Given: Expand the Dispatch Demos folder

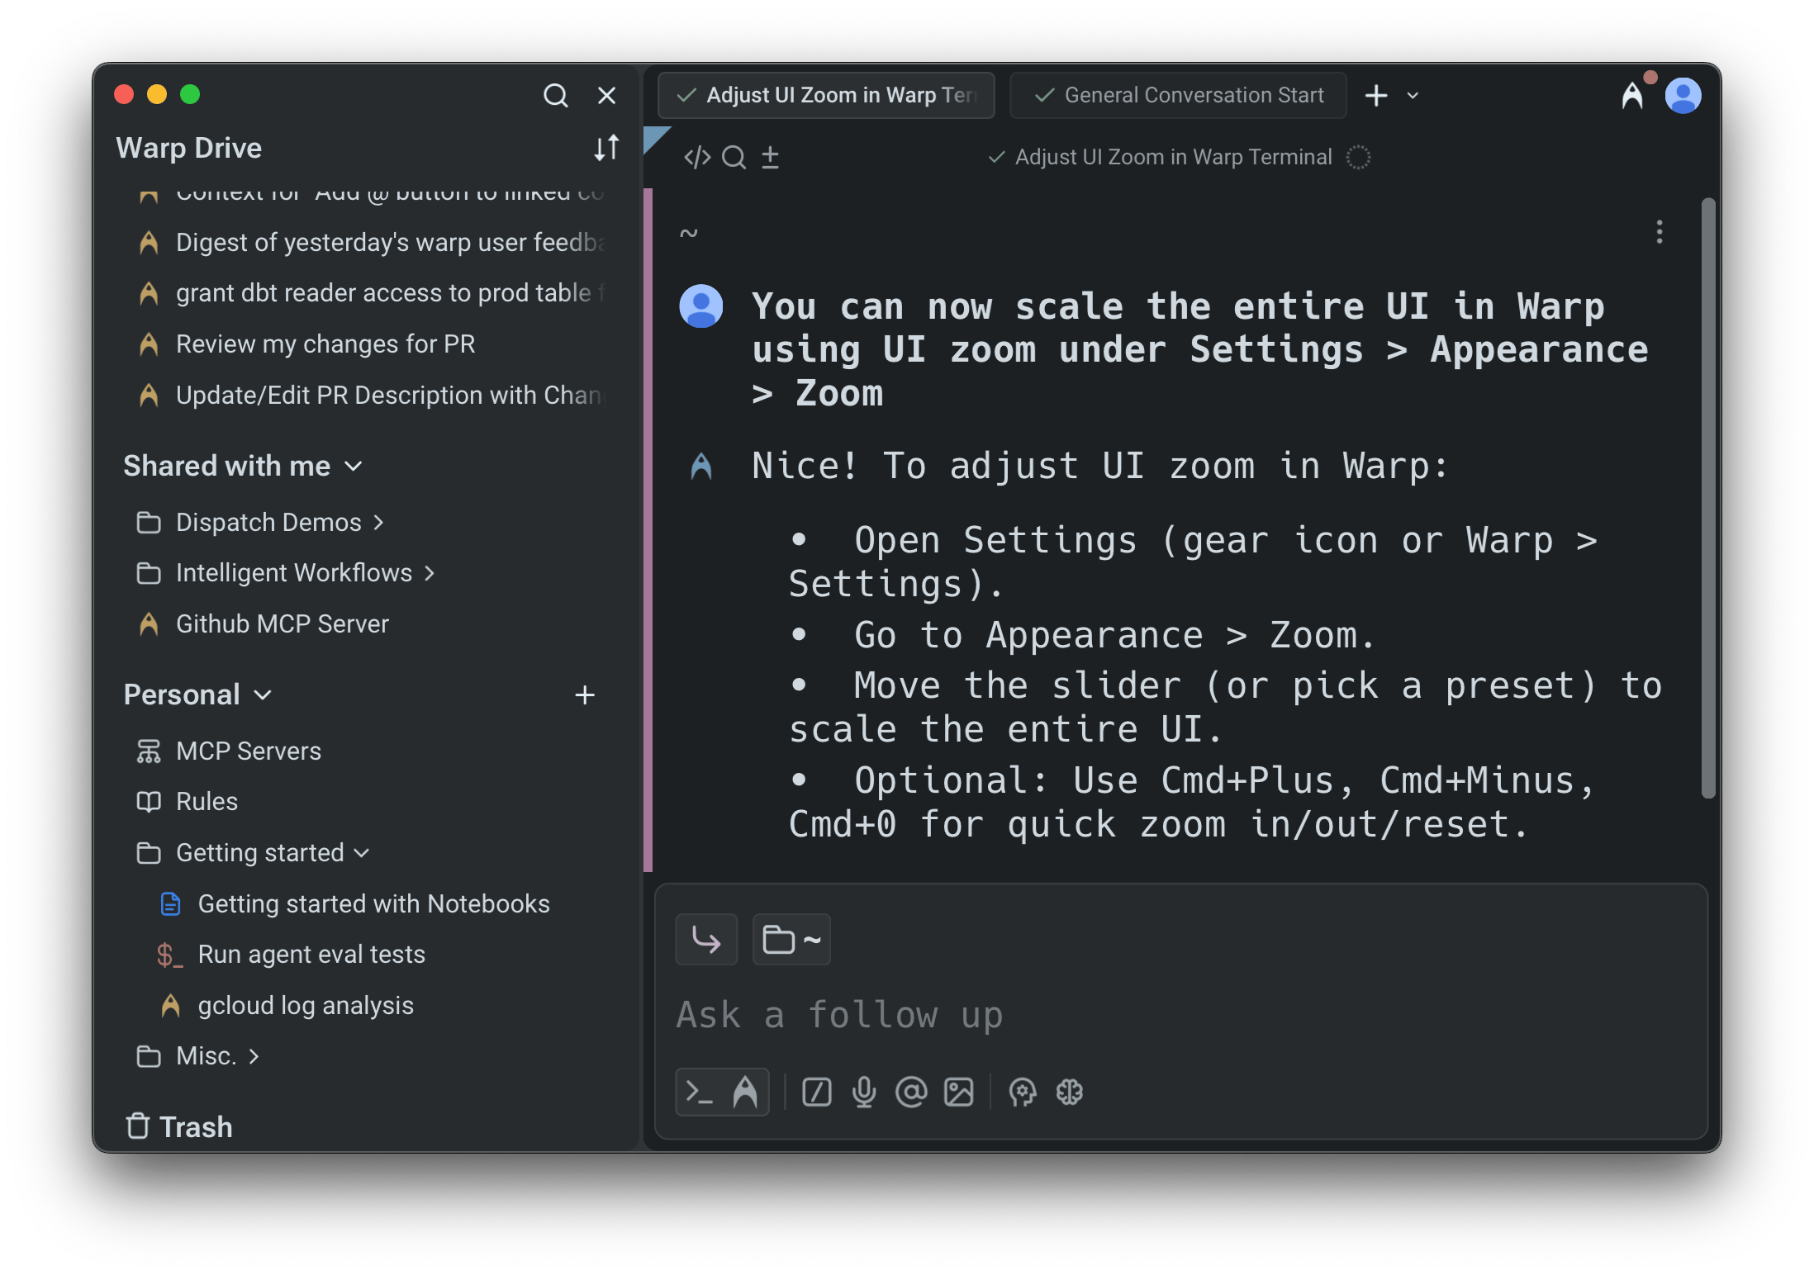Looking at the screenshot, I should point(268,523).
